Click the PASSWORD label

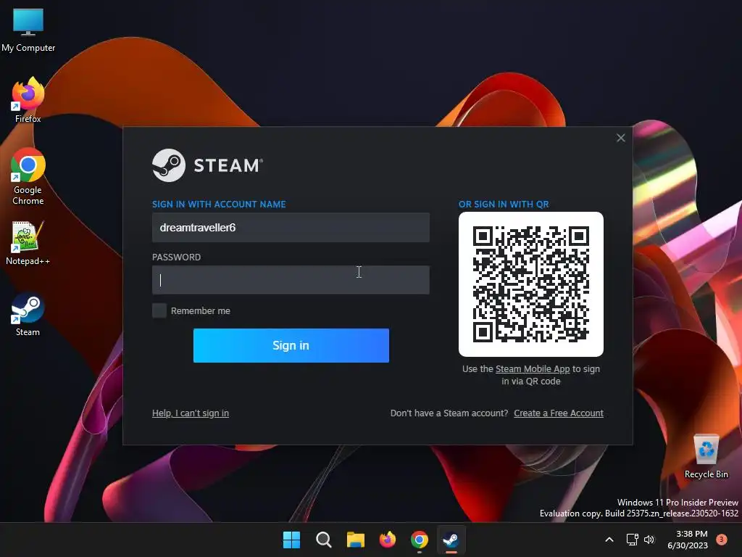click(176, 257)
